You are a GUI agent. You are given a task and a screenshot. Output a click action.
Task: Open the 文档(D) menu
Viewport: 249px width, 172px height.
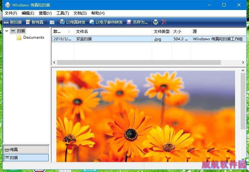(x=80, y=13)
